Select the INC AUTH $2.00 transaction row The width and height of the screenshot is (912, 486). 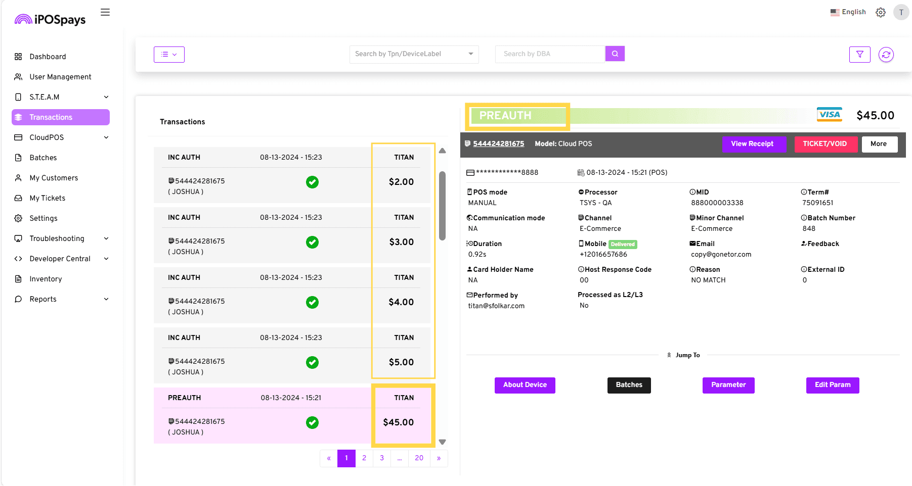click(292, 175)
